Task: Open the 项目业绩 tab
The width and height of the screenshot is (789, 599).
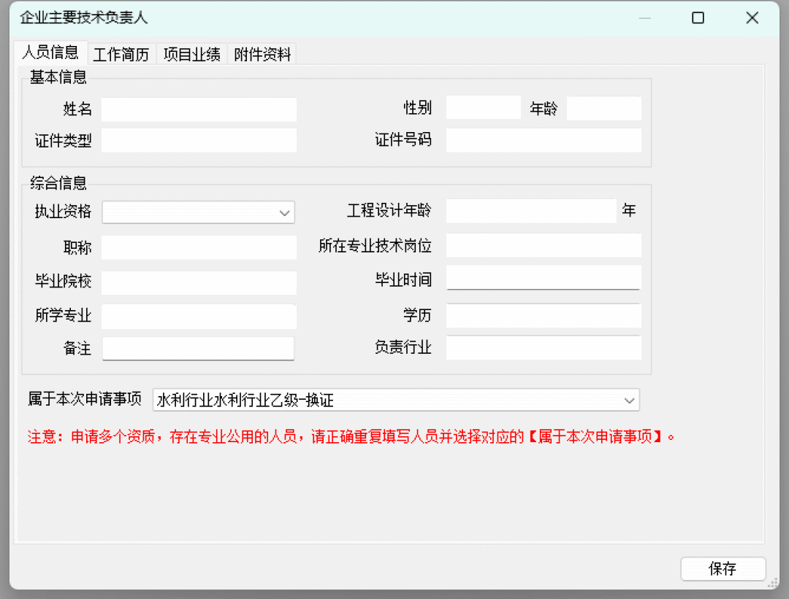Action: pos(191,55)
